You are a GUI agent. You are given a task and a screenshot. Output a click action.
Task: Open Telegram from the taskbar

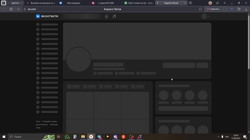click(99, 136)
